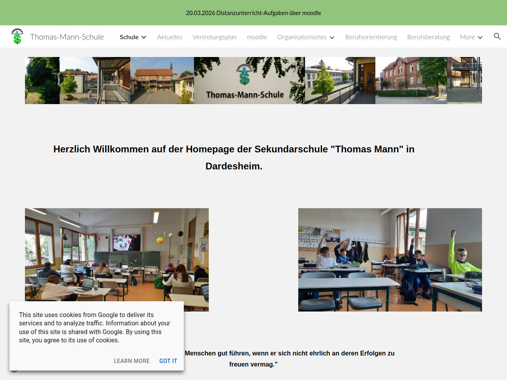
Task: Open the More navigation dropdown
Action: point(471,37)
